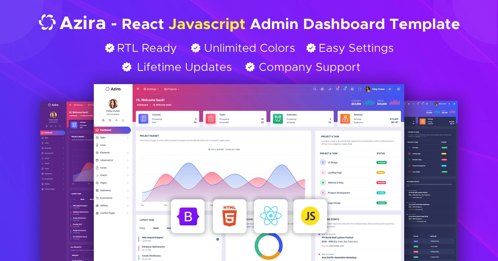This screenshot has width=498, height=261.
Task: Expand the Advanced UI sidebar chevron
Action: click(128, 160)
